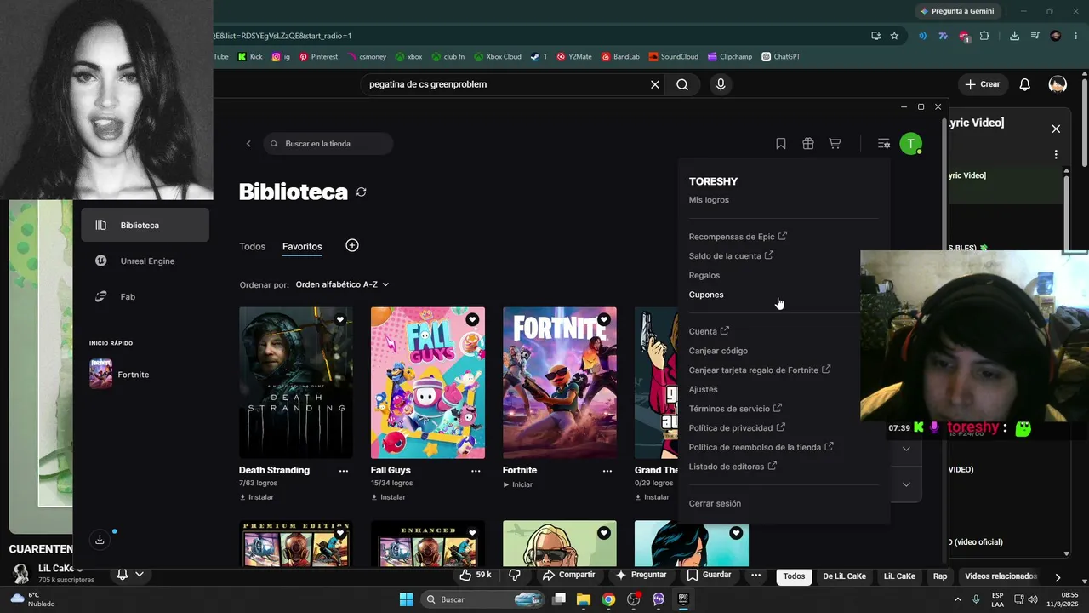
Task: Open the sort order dropdown
Action: [x=342, y=284]
